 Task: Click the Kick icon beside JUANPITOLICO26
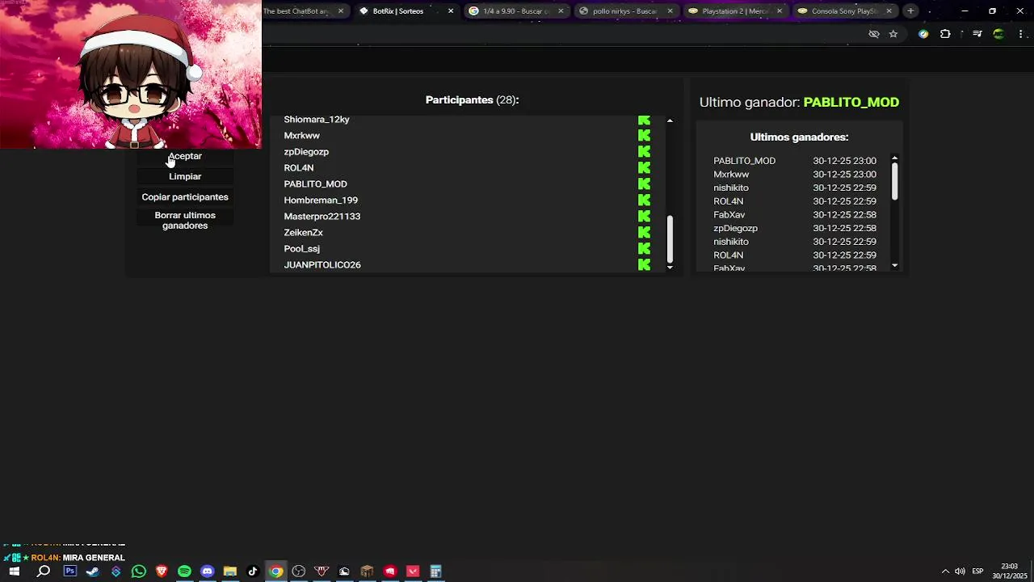(644, 264)
